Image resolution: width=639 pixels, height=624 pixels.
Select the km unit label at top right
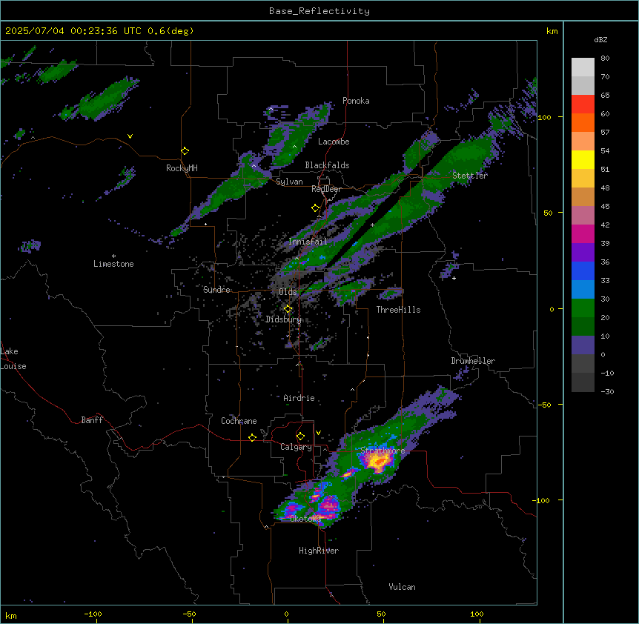click(552, 31)
